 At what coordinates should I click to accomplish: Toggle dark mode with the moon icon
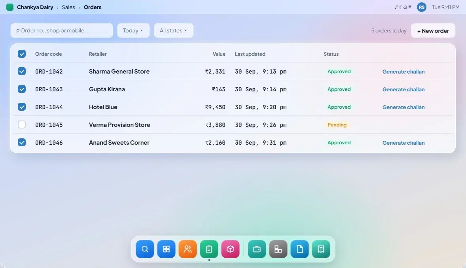pos(401,7)
